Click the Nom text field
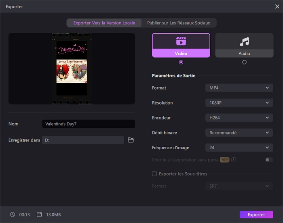Screen dimensions: 283x223 [x=88, y=124]
